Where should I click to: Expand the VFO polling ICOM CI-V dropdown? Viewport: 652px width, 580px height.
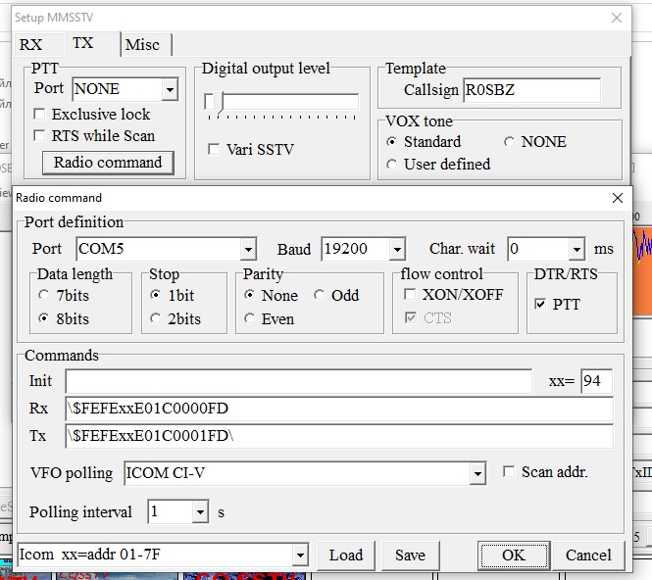476,474
